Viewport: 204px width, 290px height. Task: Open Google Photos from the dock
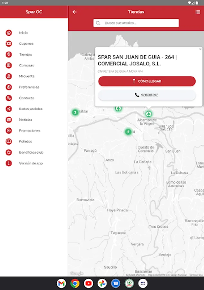coord(102,283)
